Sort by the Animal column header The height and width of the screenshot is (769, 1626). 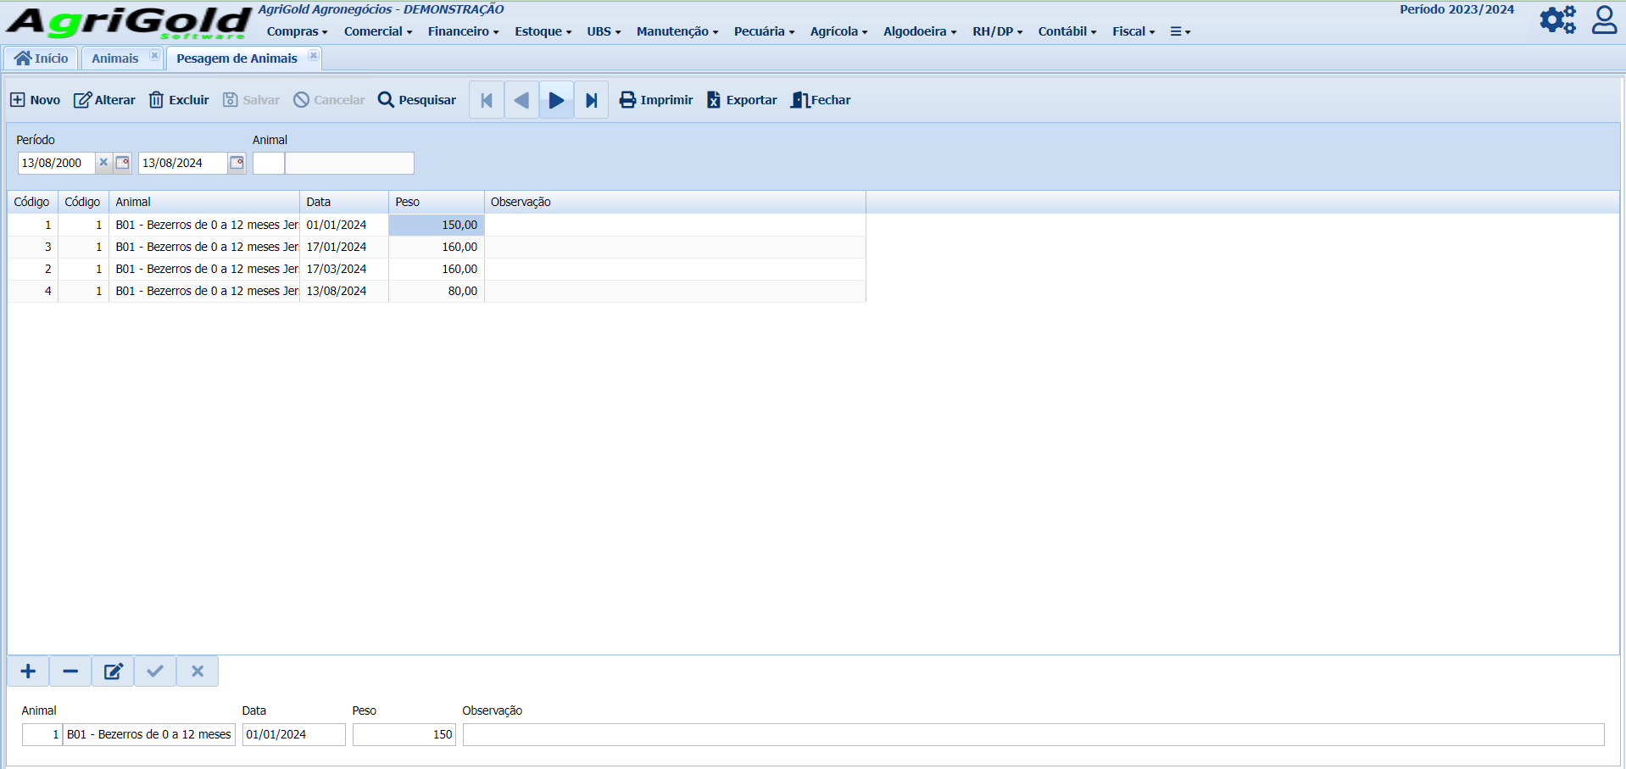coord(203,202)
